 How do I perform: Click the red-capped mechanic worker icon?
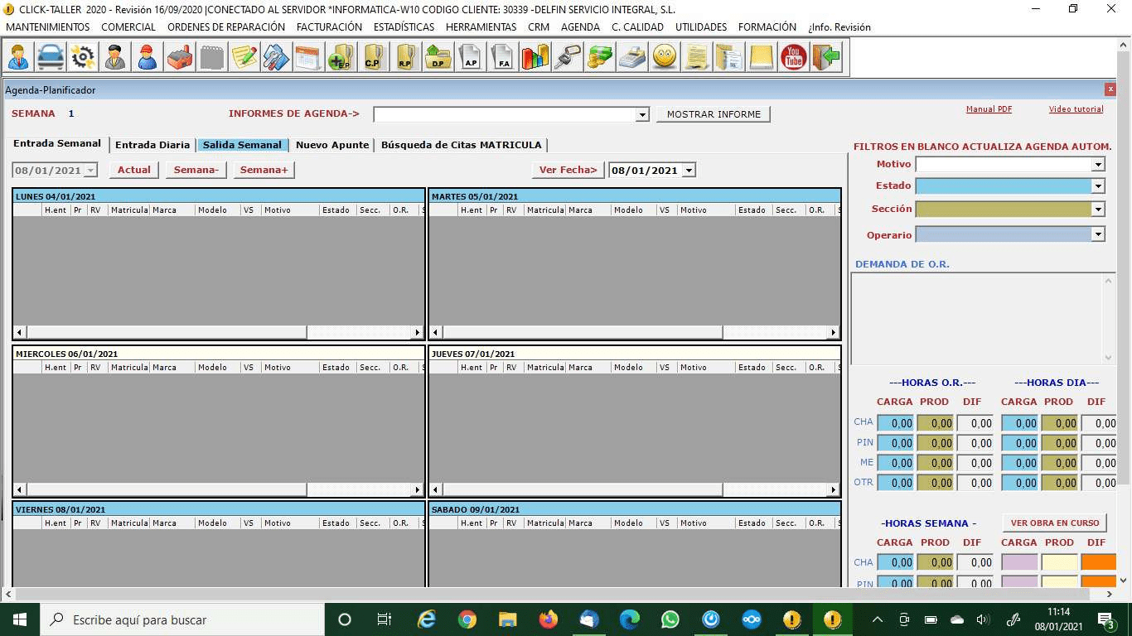pos(148,57)
